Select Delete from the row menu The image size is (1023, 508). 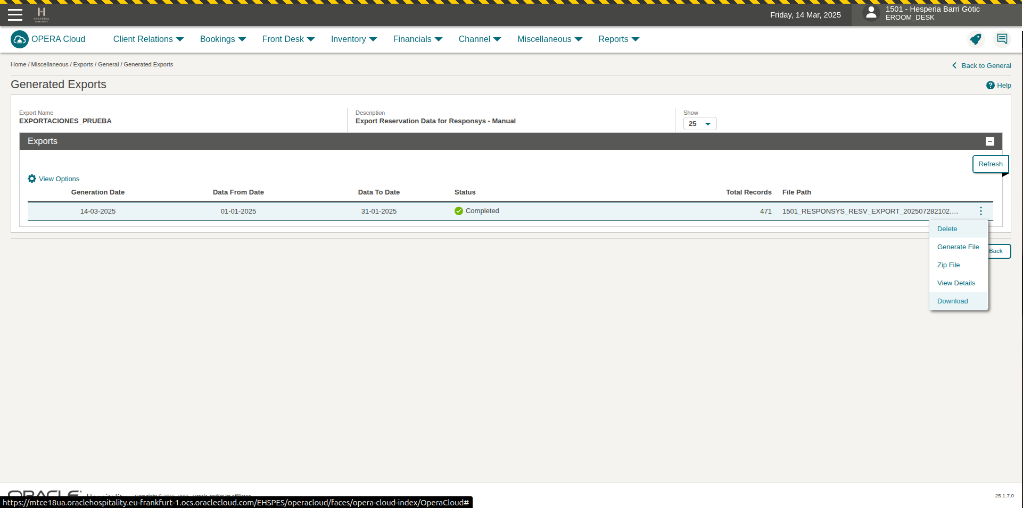click(947, 229)
